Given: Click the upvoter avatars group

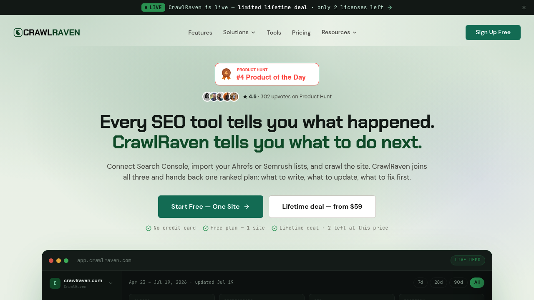Looking at the screenshot, I should coord(221,97).
